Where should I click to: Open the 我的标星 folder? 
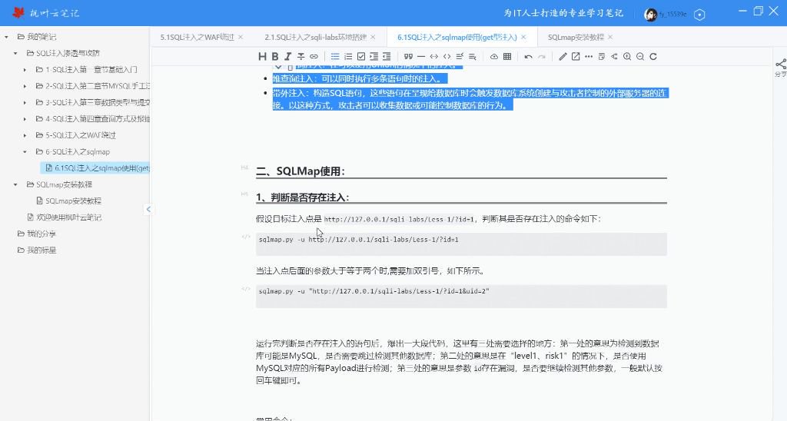click(42, 250)
